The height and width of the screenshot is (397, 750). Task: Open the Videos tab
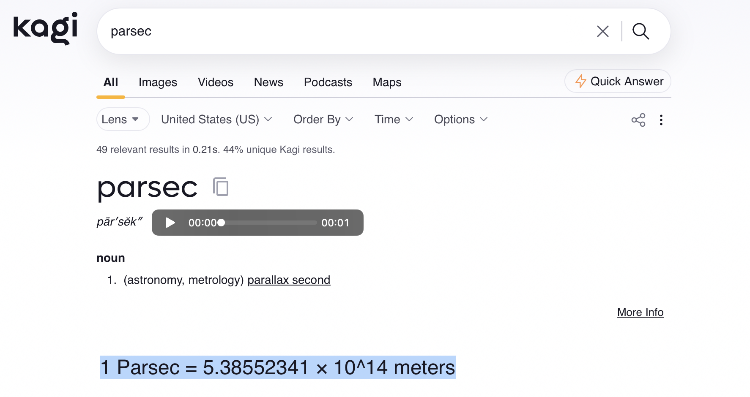tap(216, 82)
